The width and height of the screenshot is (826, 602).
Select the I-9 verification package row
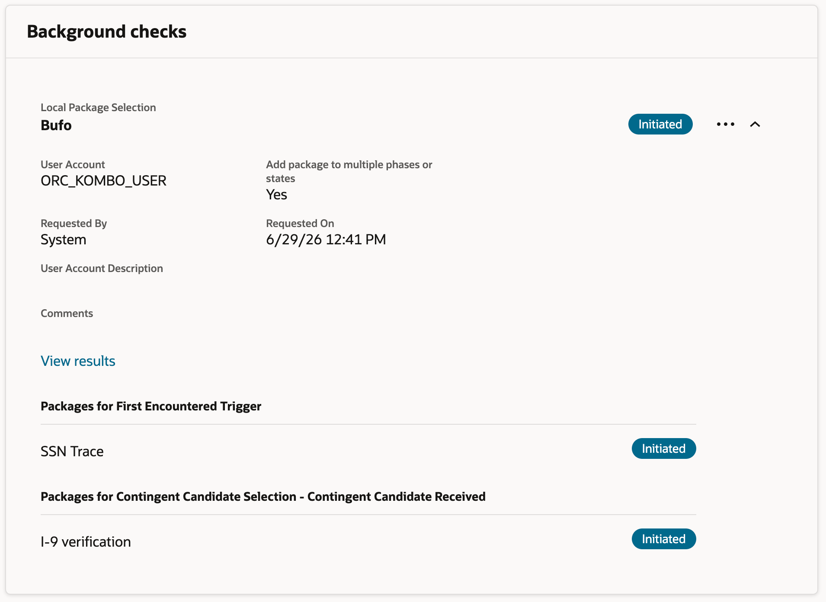point(368,541)
